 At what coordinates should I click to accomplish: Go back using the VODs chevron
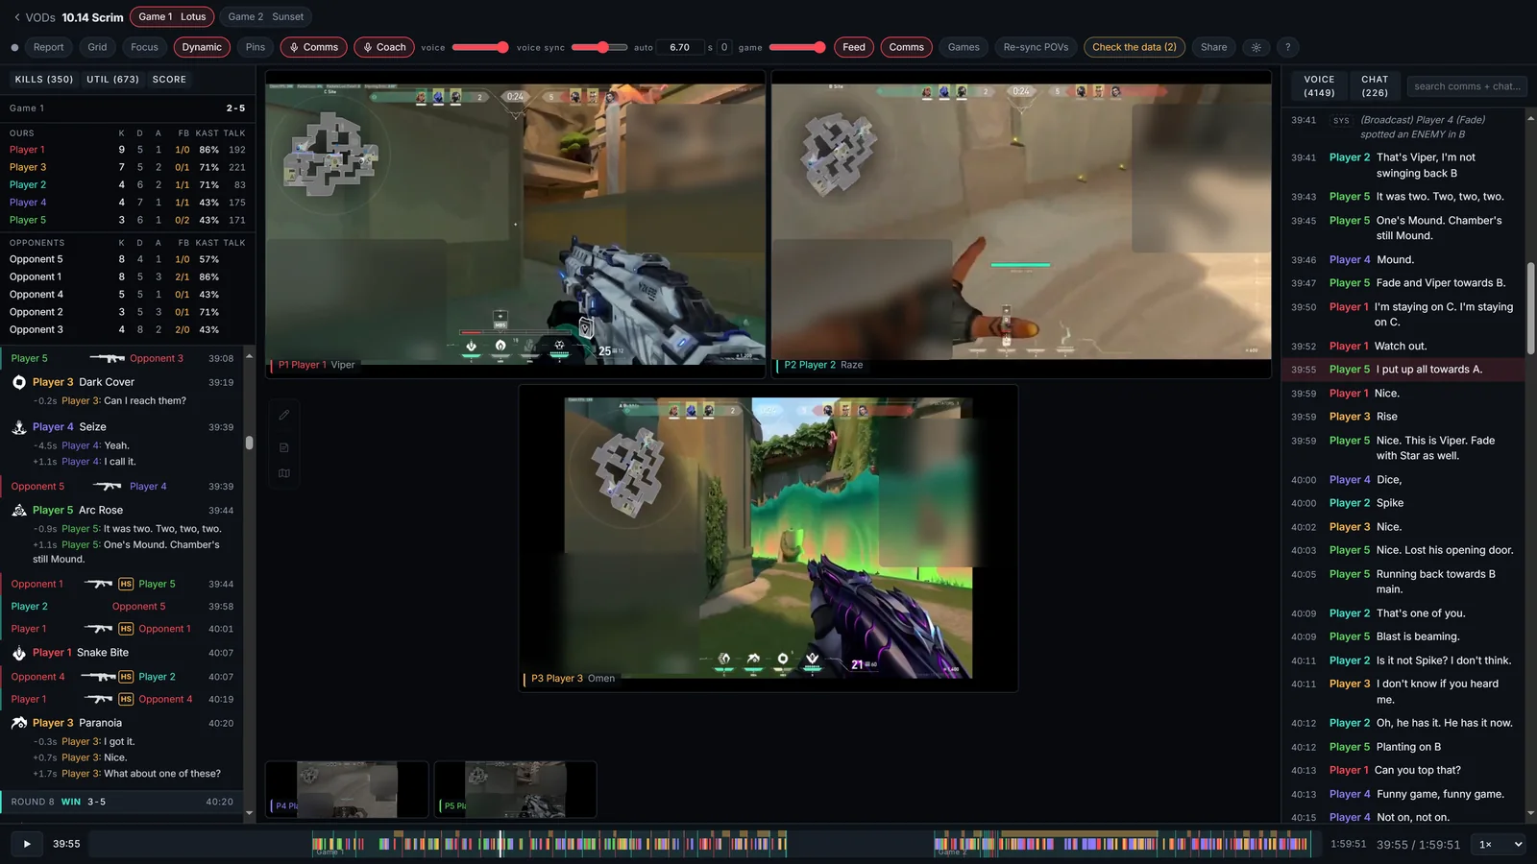click(x=16, y=17)
